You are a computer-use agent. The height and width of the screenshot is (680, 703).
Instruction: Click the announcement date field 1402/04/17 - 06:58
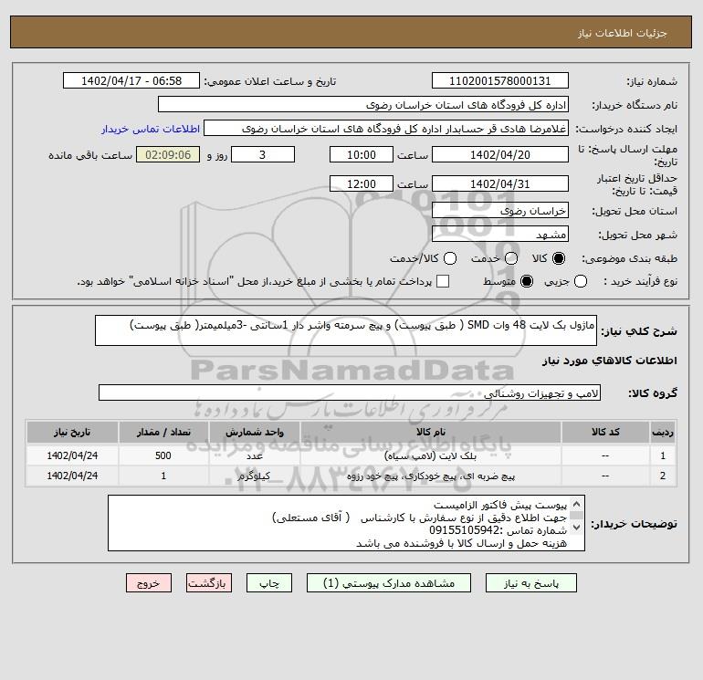[131, 80]
